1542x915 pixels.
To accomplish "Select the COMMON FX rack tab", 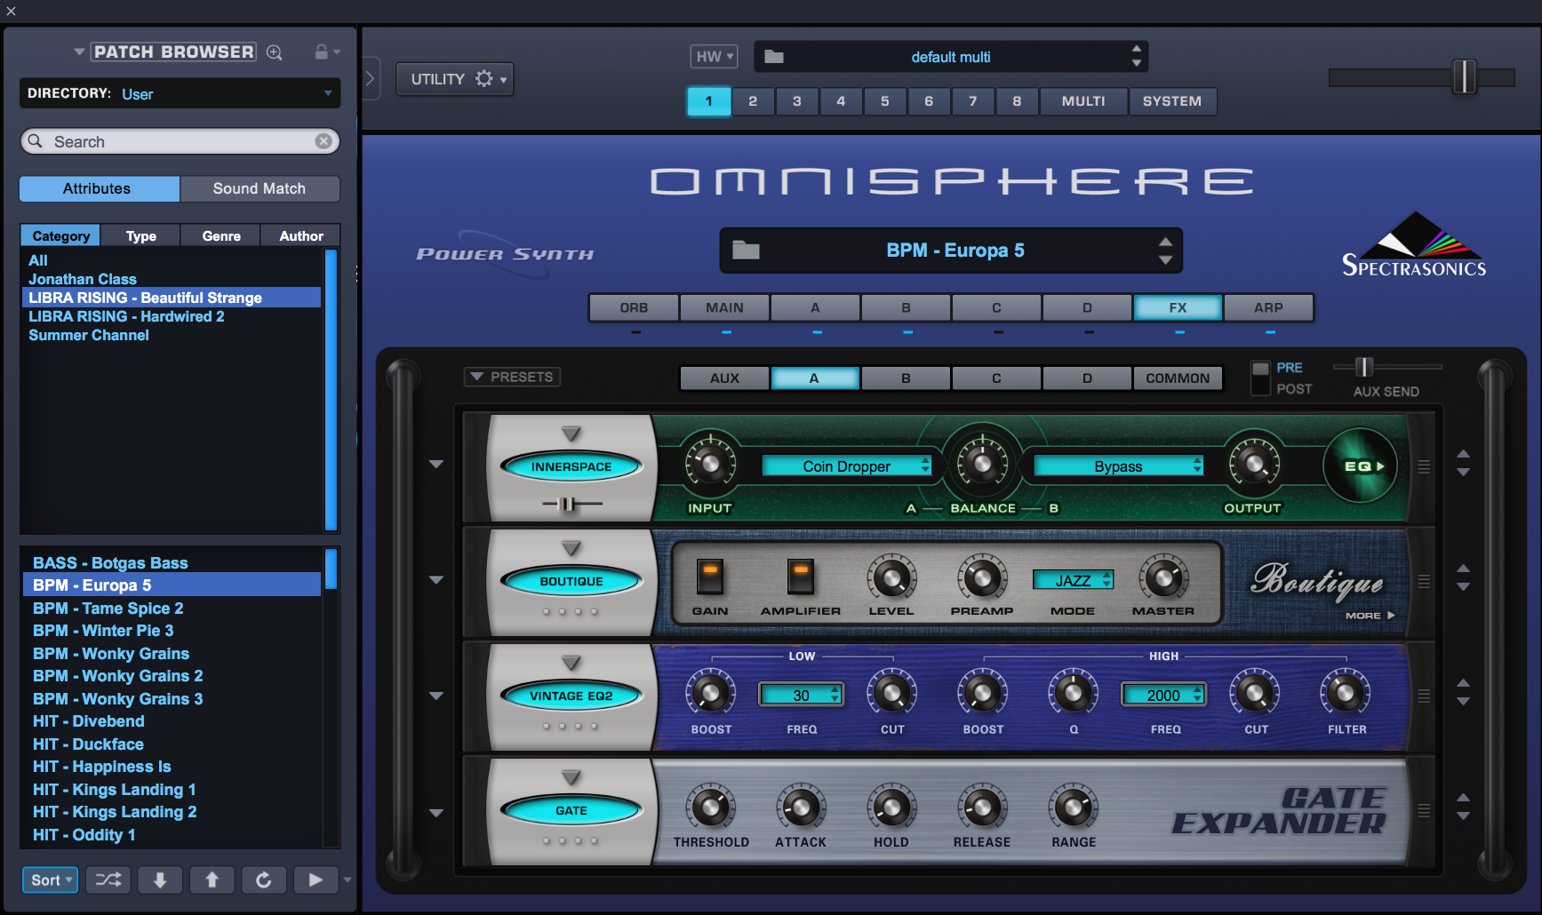I will click(1178, 378).
